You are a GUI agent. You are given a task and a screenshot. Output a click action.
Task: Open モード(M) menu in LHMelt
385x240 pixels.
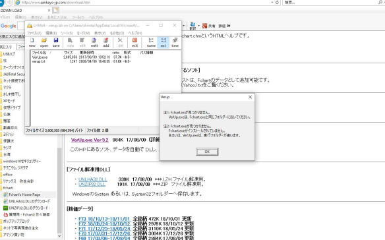click(x=83, y=33)
